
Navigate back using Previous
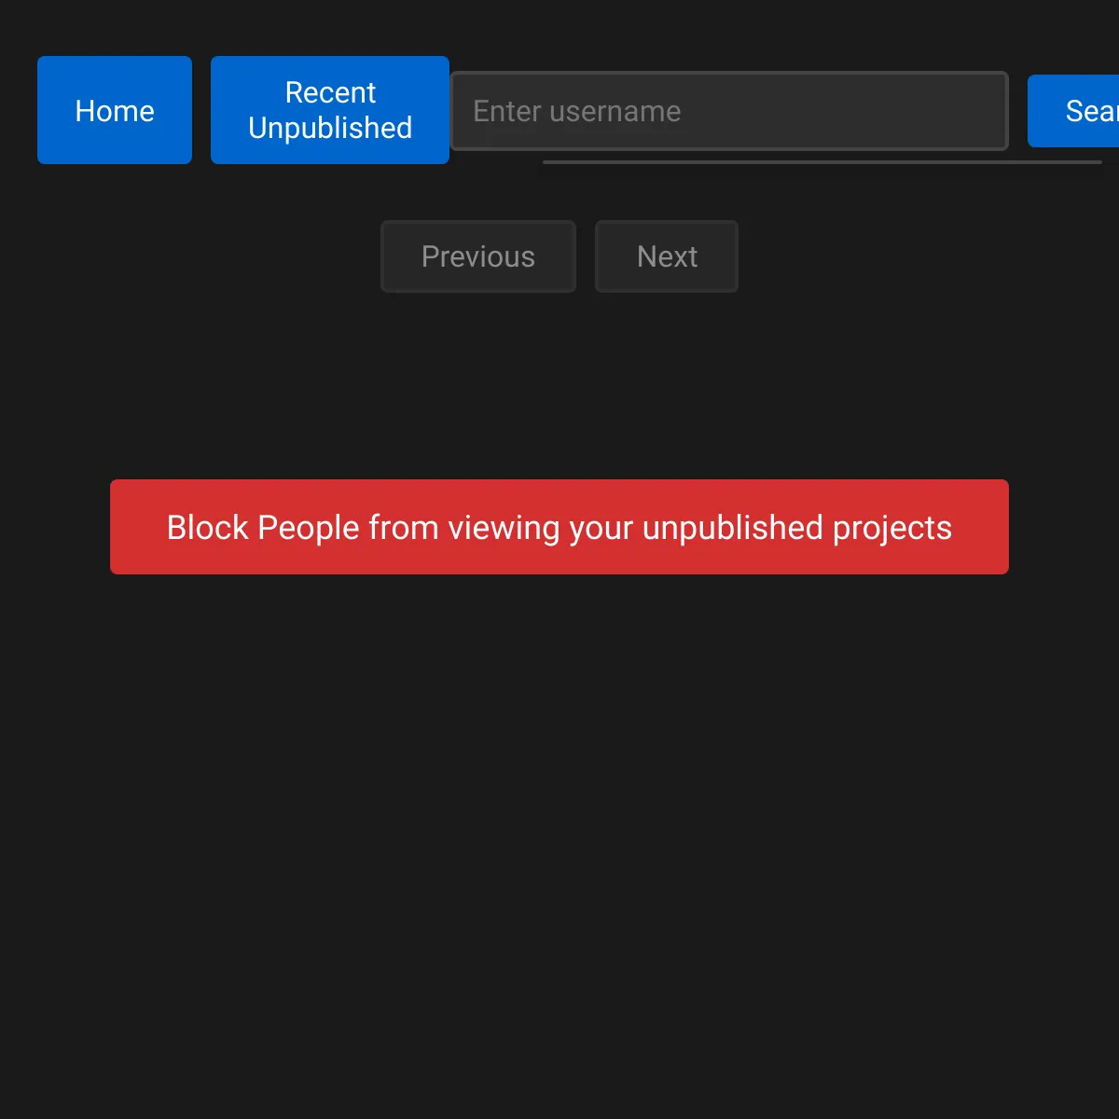coord(477,256)
